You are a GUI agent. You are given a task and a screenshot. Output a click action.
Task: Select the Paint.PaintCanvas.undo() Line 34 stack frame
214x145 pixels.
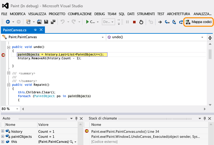(125, 131)
